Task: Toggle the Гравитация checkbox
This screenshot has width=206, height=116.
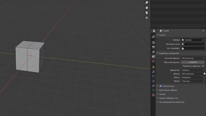Action: (161, 86)
